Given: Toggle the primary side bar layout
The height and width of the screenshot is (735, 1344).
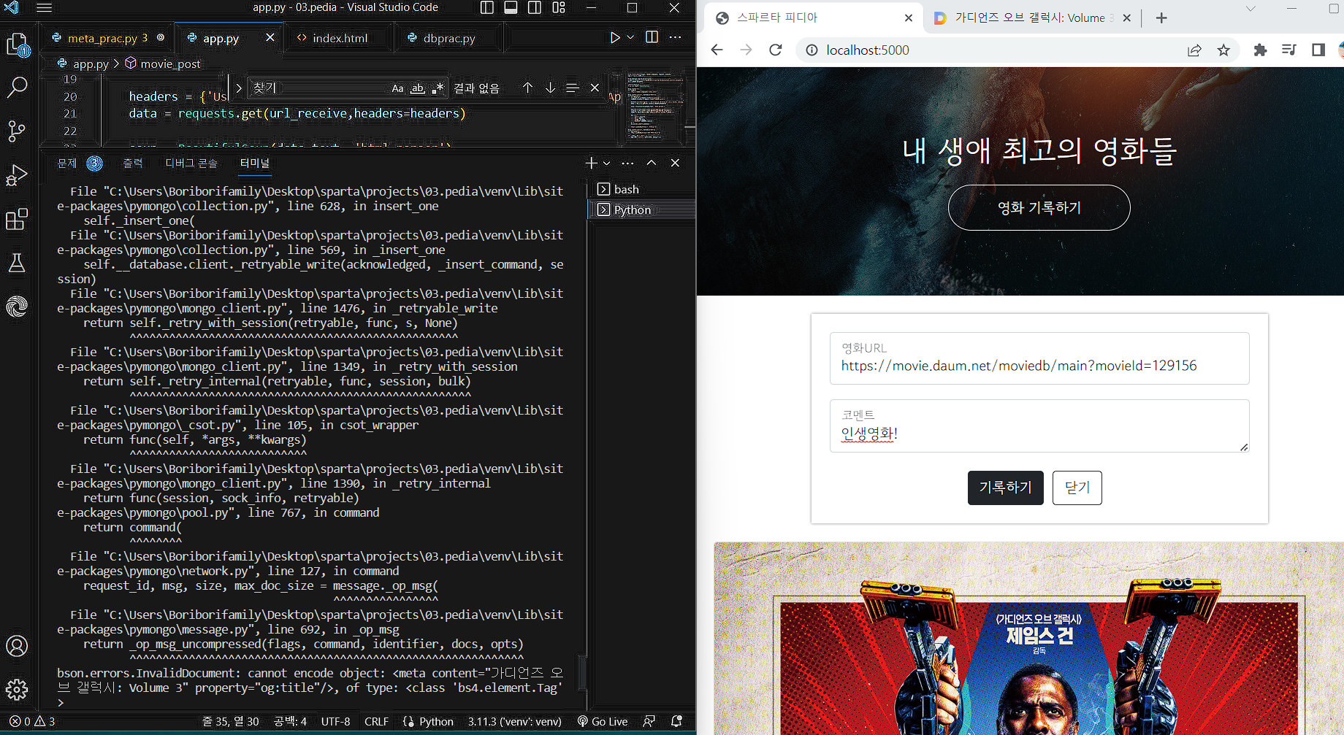Looking at the screenshot, I should pyautogui.click(x=487, y=8).
